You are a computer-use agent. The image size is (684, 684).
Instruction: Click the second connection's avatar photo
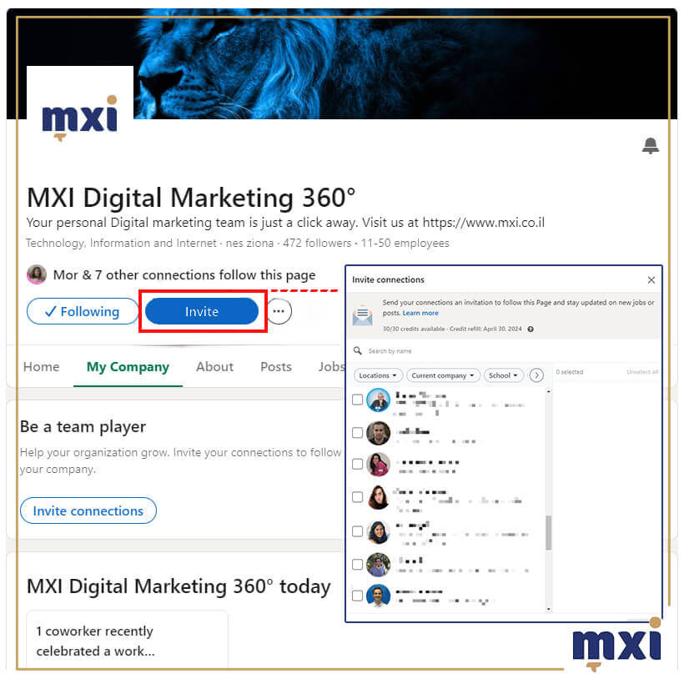coord(378,433)
